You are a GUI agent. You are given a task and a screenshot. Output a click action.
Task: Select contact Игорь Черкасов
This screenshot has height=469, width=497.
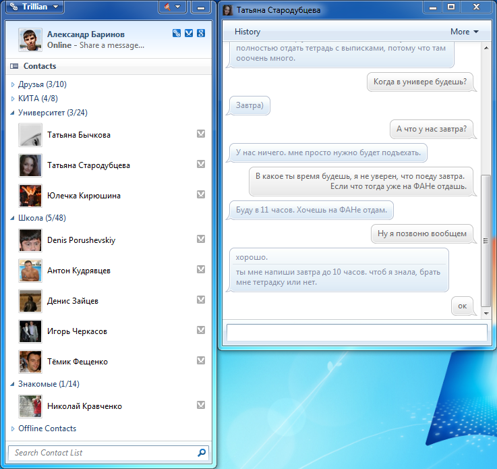coord(109,331)
